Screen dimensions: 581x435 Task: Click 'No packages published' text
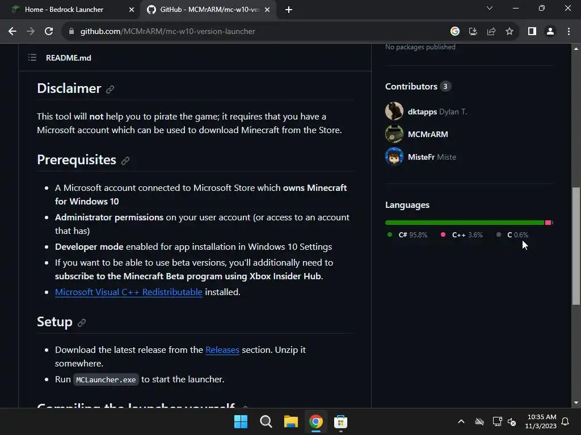(x=420, y=47)
